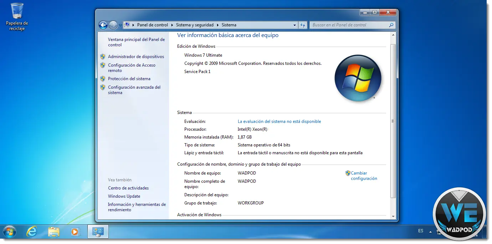492x244 pixels.
Task: Click 'Windows 7 Ultimate' text
Action: pos(203,55)
